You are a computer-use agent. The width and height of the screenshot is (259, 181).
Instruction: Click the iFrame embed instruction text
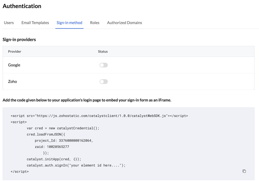tap(87, 100)
